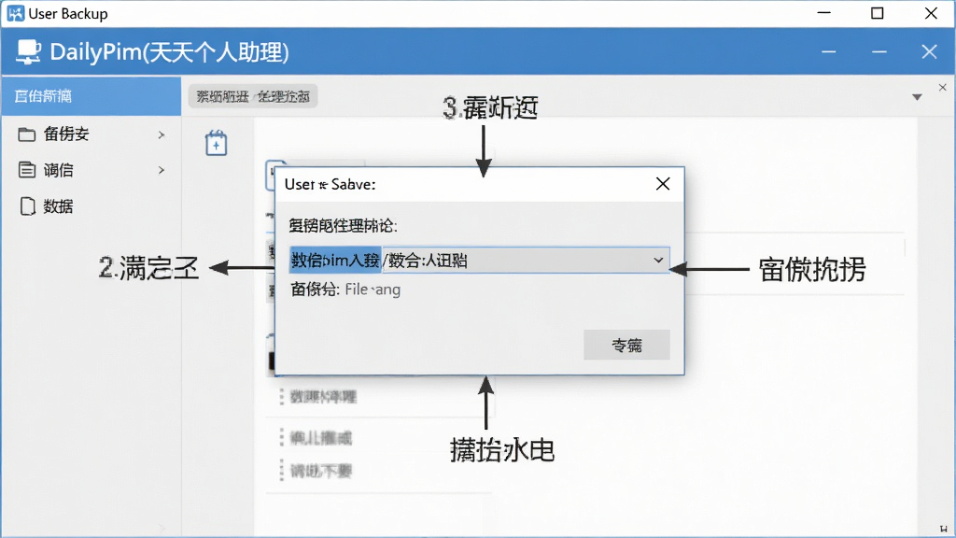Open the combo box dropdown arrow in dialog

658,261
